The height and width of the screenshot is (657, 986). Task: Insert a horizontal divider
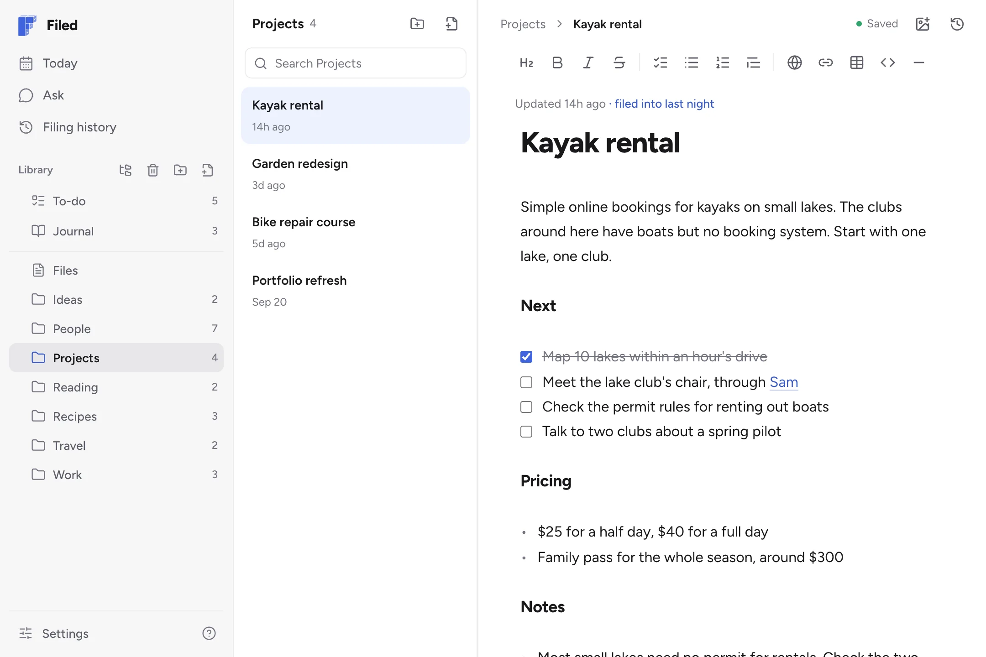[919, 63]
